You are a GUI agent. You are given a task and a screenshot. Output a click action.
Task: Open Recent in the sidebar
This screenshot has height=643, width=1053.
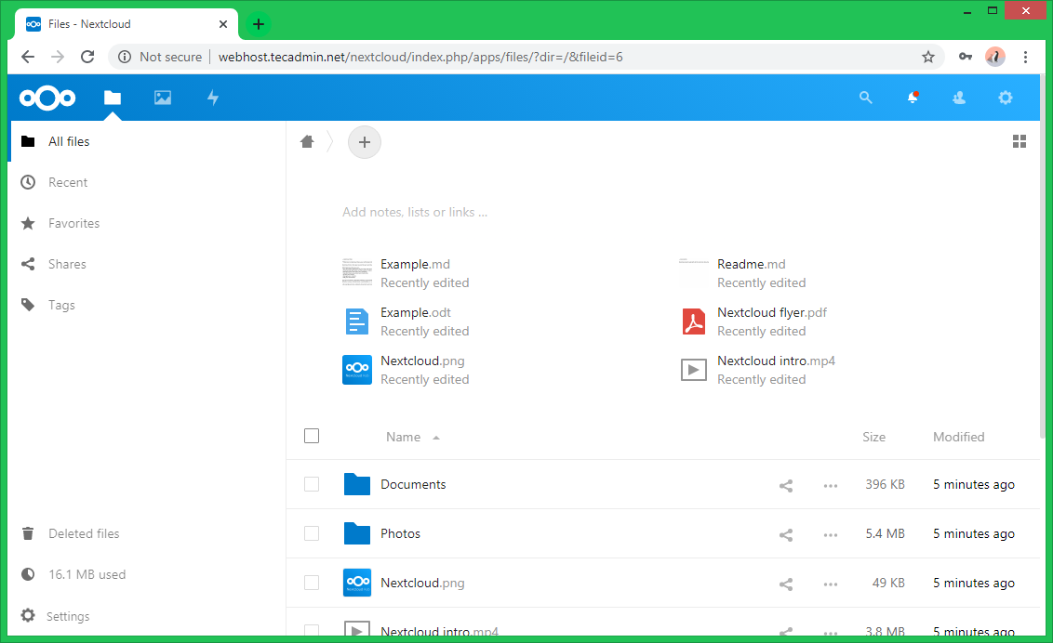pos(148,182)
